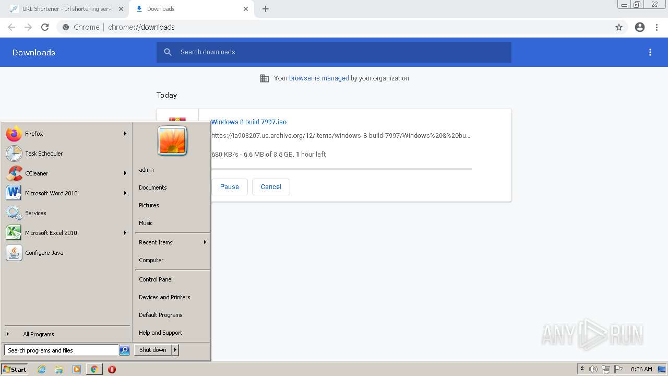Viewport: 668px width, 376px height.
Task: Click the address bar chrome://downloads
Action: pos(141,27)
